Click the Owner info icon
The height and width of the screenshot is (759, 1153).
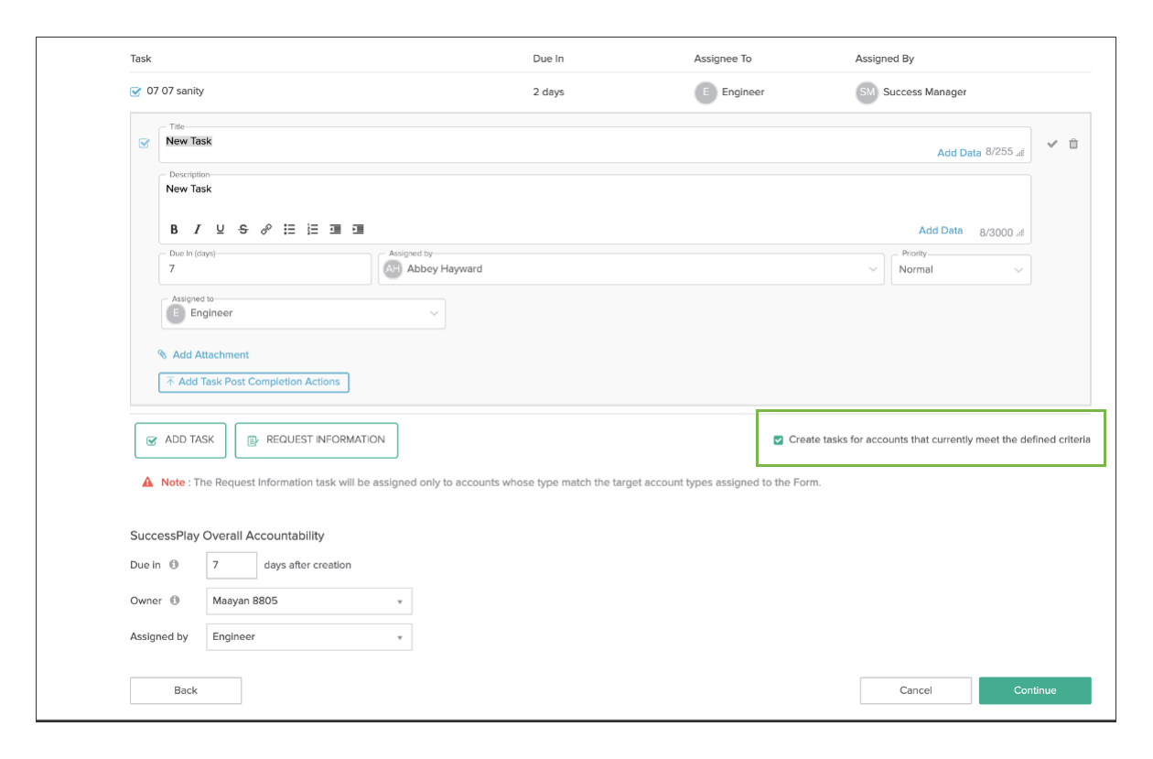[x=174, y=601]
